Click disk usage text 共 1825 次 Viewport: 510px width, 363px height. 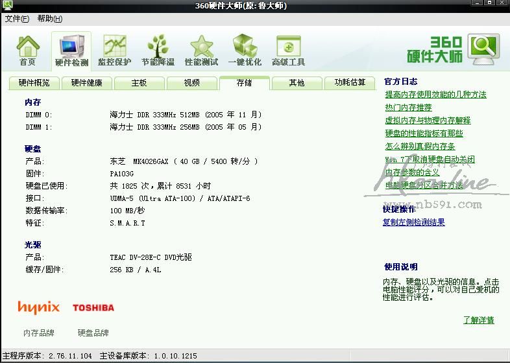160,186
